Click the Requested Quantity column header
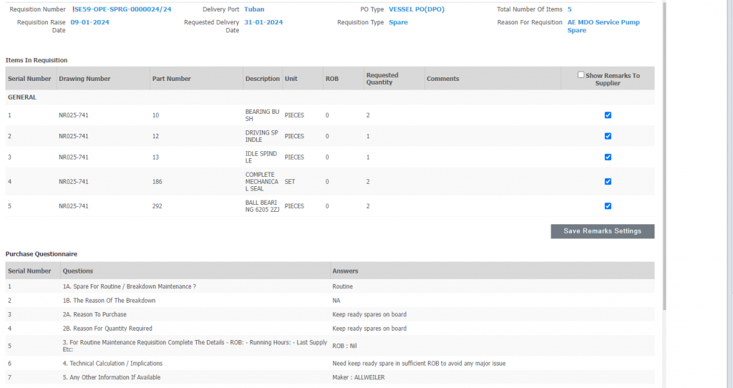 pyautogui.click(x=382, y=79)
